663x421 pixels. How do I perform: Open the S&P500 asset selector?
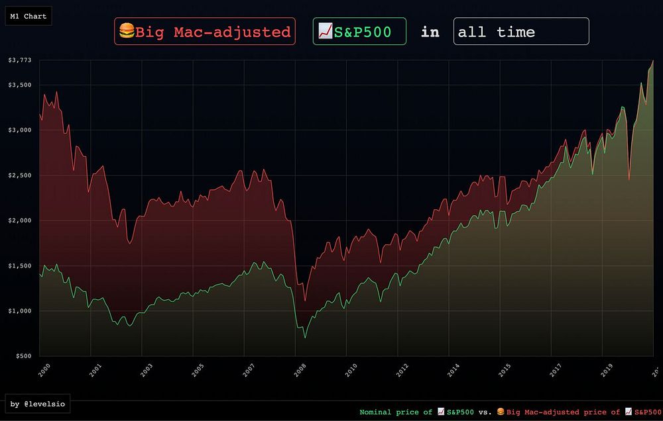pos(359,31)
